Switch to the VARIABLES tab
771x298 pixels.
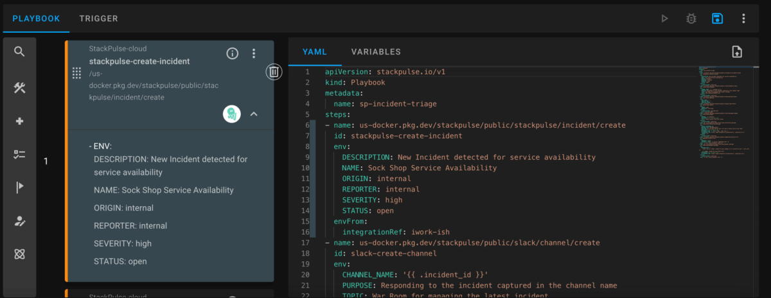(x=376, y=52)
